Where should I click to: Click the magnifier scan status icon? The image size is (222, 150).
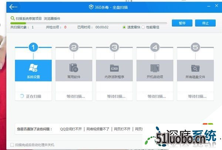(13, 18)
